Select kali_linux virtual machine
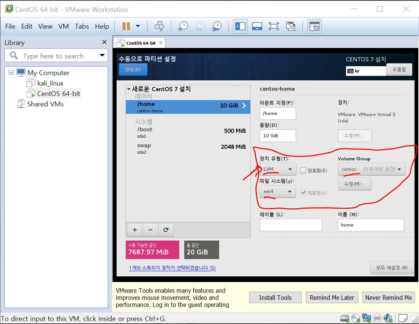The height and width of the screenshot is (324, 419). click(50, 83)
